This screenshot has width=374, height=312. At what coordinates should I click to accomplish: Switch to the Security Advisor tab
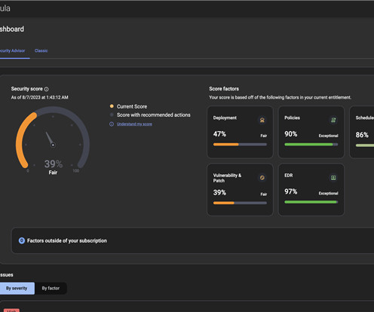click(x=13, y=50)
